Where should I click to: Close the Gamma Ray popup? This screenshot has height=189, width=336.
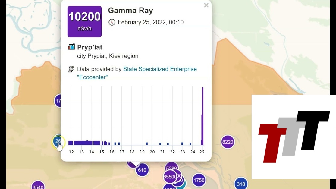206,5
